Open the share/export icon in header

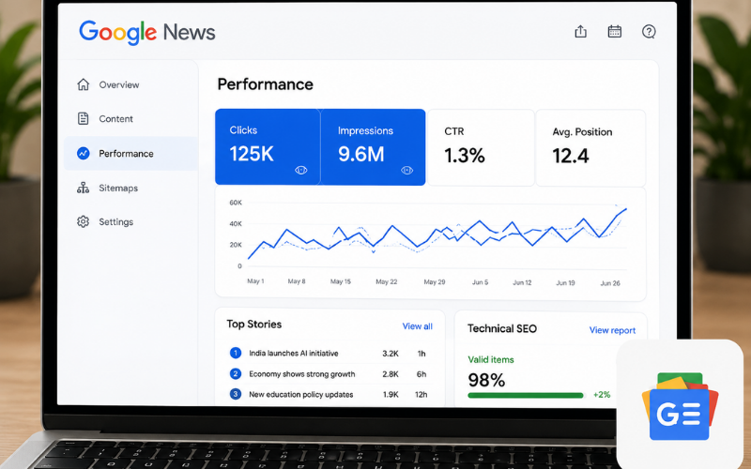[580, 32]
